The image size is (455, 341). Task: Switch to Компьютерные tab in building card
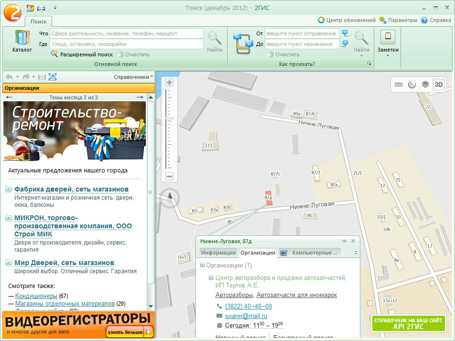309,253
